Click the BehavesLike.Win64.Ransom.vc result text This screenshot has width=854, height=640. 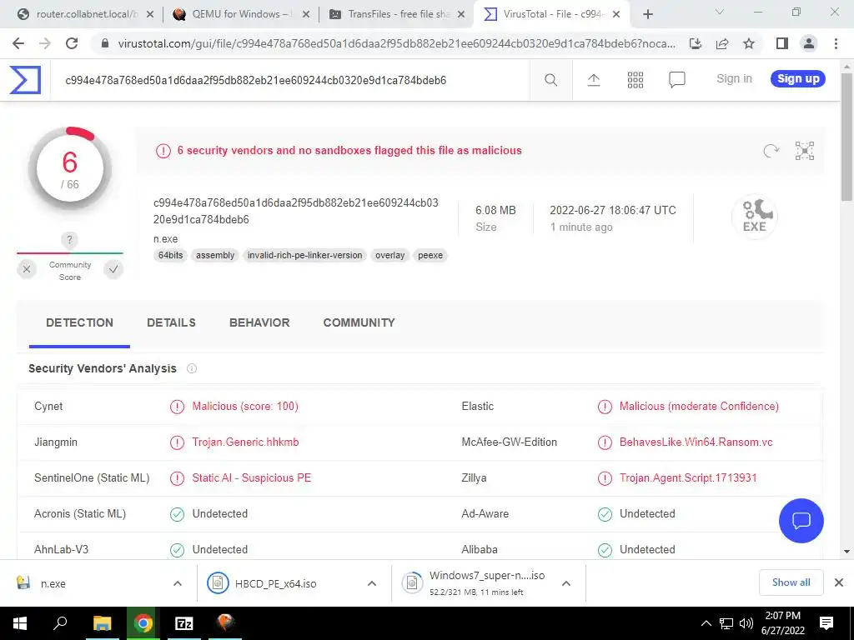pos(696,442)
